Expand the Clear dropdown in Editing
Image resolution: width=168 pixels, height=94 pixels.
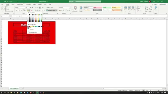tap(141, 11)
